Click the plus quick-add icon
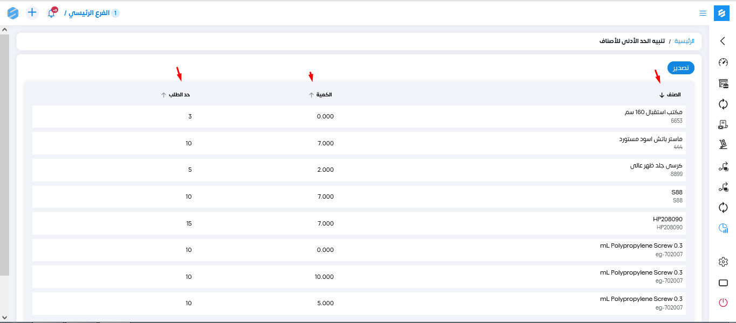736x323 pixels. tap(32, 12)
